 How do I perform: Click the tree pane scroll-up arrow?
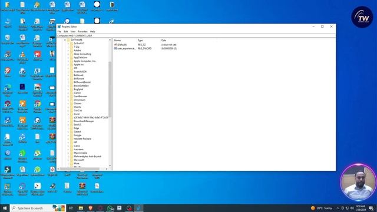pyautogui.click(x=110, y=40)
